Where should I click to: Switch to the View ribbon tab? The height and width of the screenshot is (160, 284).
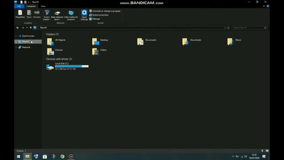point(43,6)
